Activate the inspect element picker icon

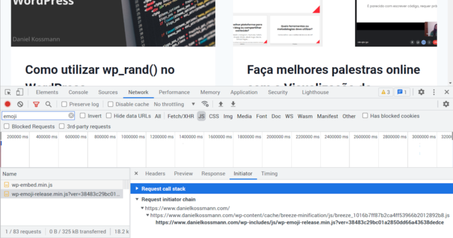point(8,92)
